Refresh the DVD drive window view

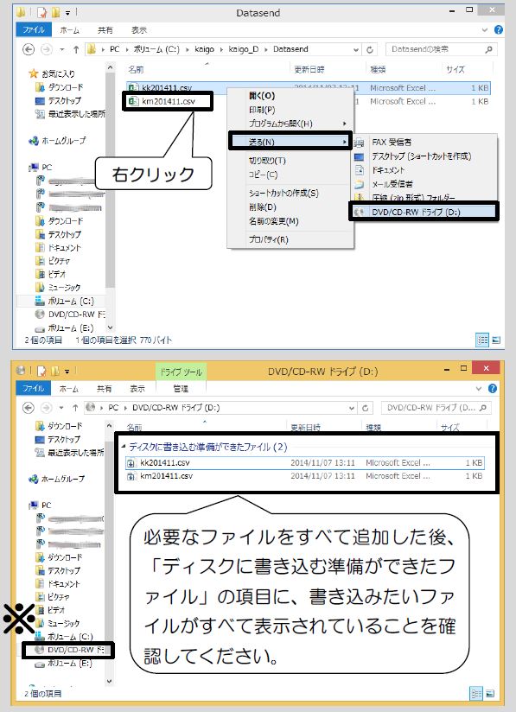[366, 408]
